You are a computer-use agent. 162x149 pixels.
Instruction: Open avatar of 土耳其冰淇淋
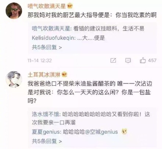point(14,79)
